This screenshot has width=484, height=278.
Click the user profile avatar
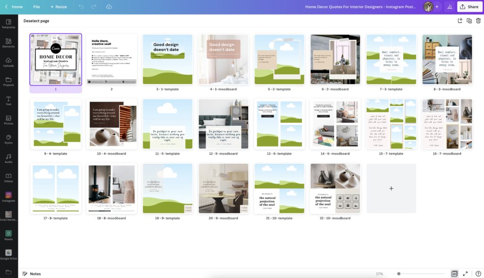(428, 7)
